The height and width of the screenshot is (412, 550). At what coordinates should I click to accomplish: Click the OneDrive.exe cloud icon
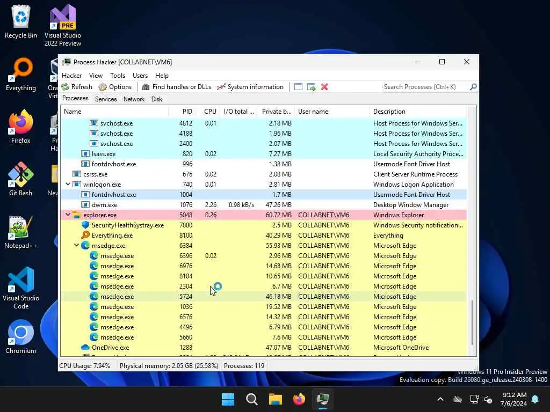[x=85, y=347]
